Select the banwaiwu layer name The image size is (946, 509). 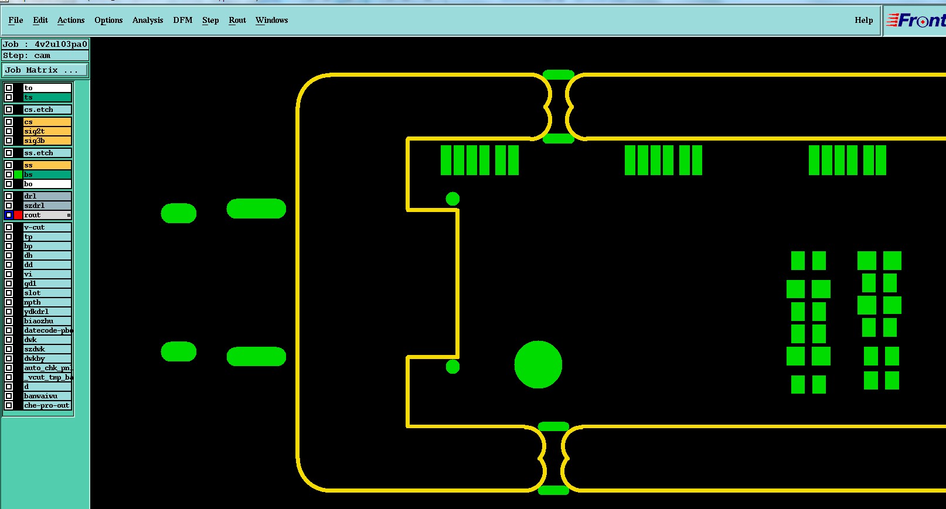coord(47,396)
